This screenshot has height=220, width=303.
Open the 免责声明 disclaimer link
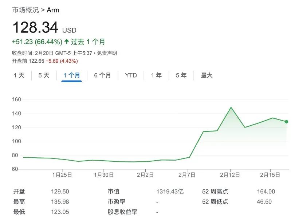click(107, 53)
